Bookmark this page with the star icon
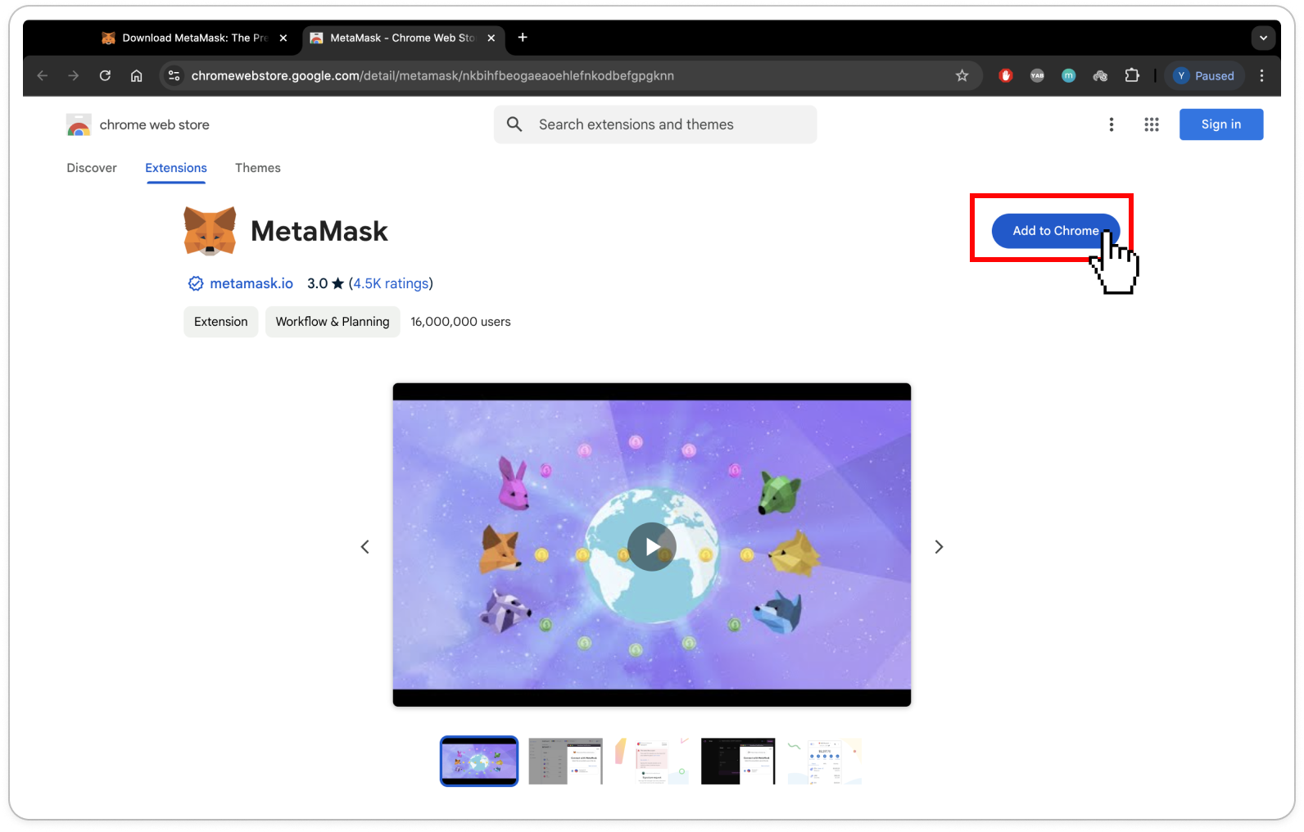The height and width of the screenshot is (832, 1304). pyautogui.click(x=962, y=76)
